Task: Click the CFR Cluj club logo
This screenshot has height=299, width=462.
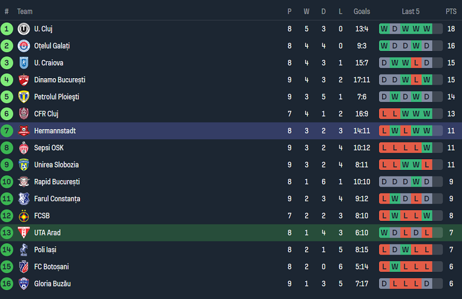Action: tap(24, 114)
